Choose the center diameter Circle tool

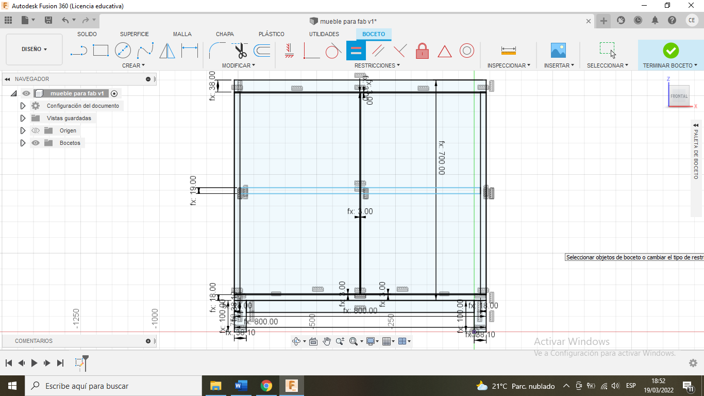pyautogui.click(x=123, y=51)
